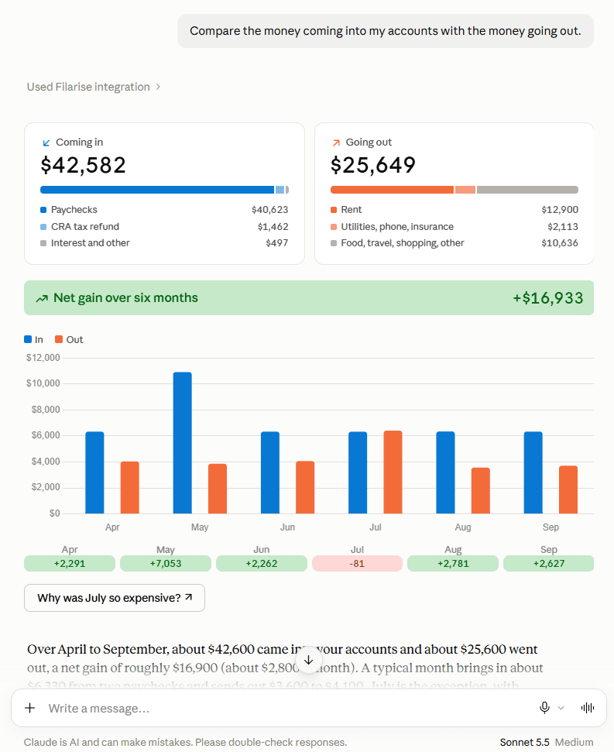This screenshot has width=614, height=752.
Task: Click the $1,462 CRA tax refund amount
Action: (x=273, y=226)
